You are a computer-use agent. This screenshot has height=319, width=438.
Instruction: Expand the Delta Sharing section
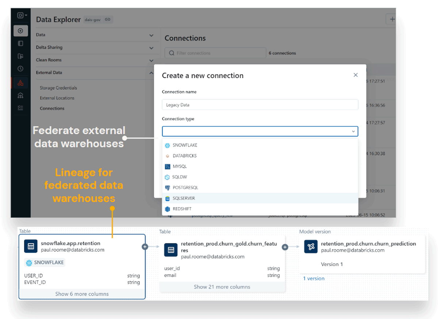click(x=151, y=48)
